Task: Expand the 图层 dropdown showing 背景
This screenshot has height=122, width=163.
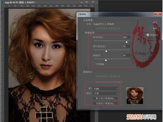Action: click(x=105, y=93)
